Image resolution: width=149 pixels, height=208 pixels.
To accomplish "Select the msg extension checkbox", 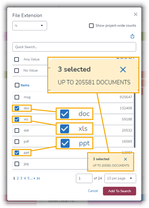I will coord(17,97).
